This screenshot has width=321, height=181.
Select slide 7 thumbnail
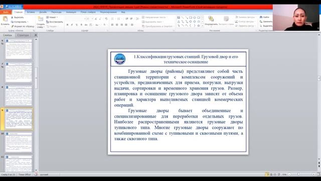[x=19, y=72]
